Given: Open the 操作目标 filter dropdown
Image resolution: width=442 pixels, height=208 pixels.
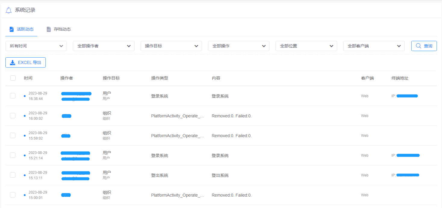Looking at the screenshot, I should pos(171,46).
